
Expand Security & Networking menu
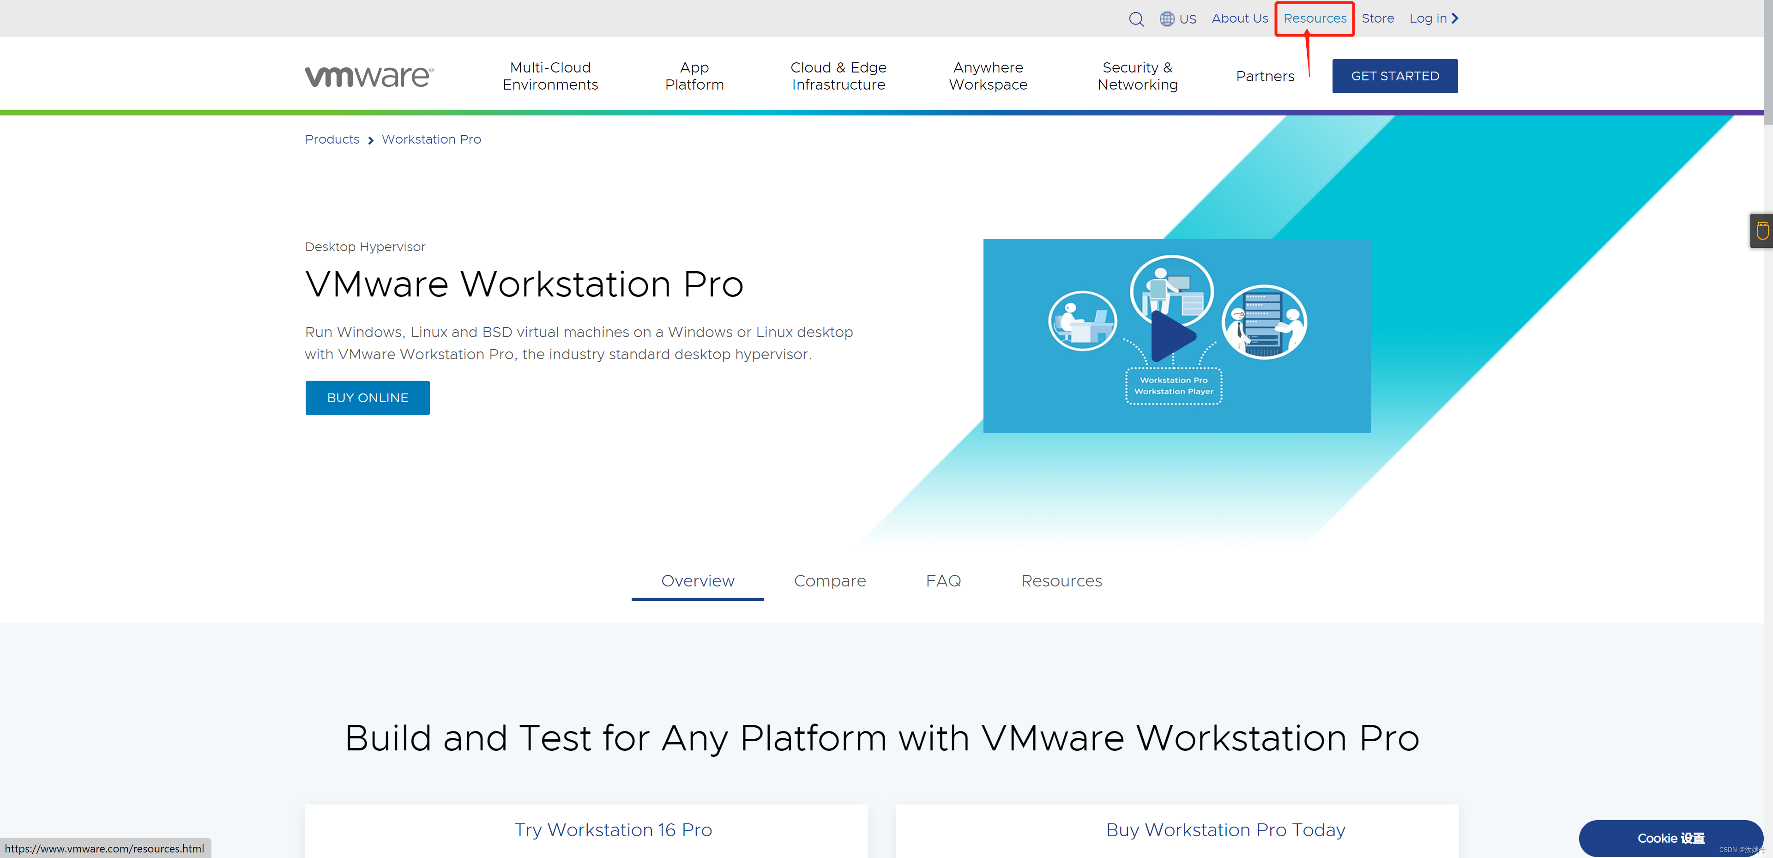(1138, 76)
